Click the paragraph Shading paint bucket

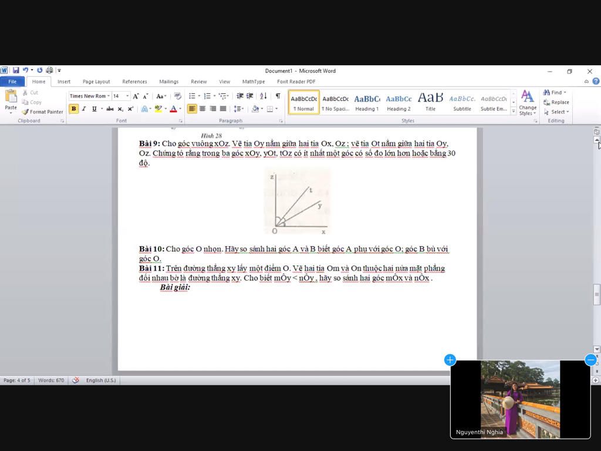[x=255, y=109]
